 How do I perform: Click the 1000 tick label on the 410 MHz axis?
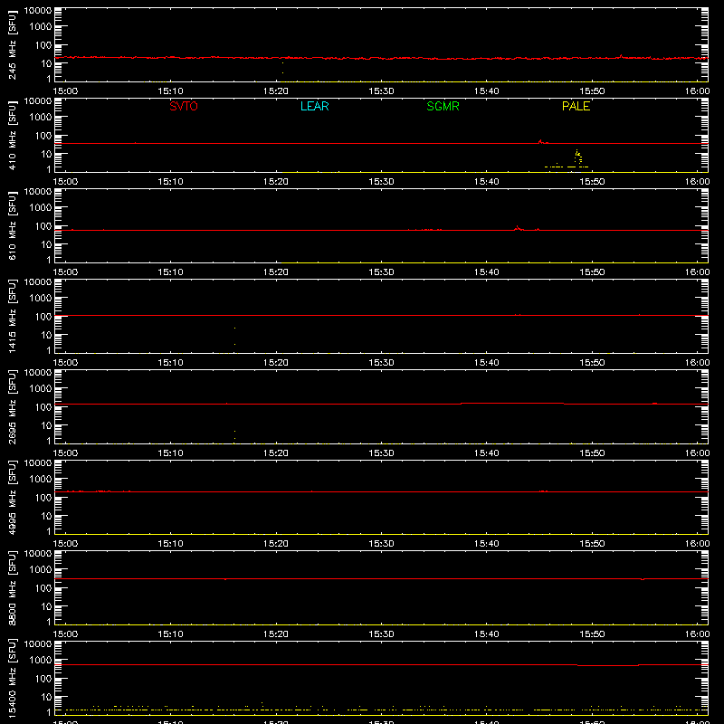coord(41,118)
